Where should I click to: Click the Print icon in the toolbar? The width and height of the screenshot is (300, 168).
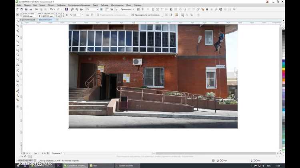point(31,9)
